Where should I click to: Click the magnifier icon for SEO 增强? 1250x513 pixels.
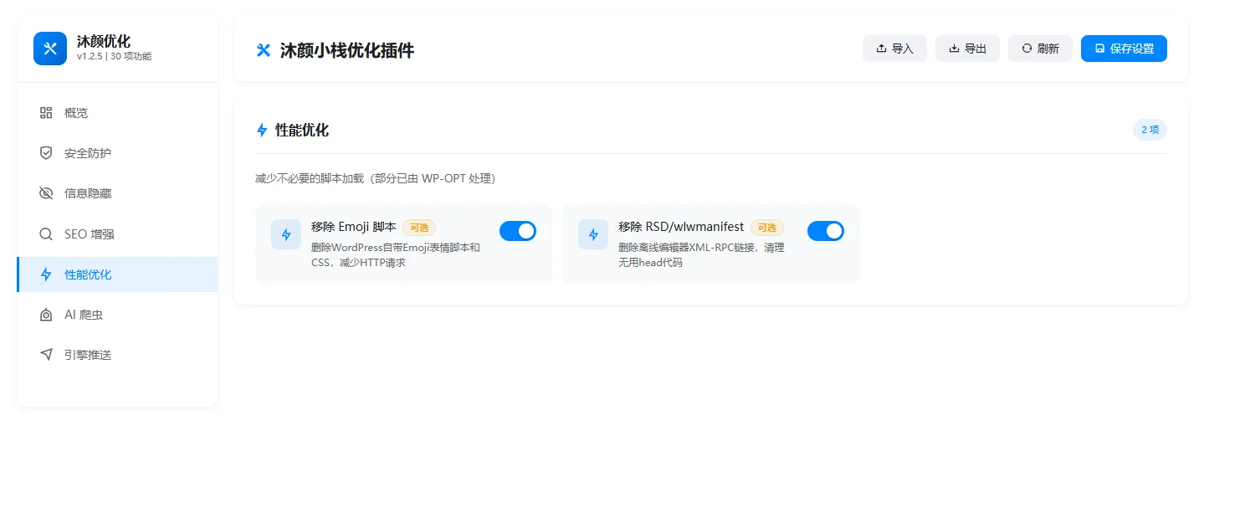point(46,234)
